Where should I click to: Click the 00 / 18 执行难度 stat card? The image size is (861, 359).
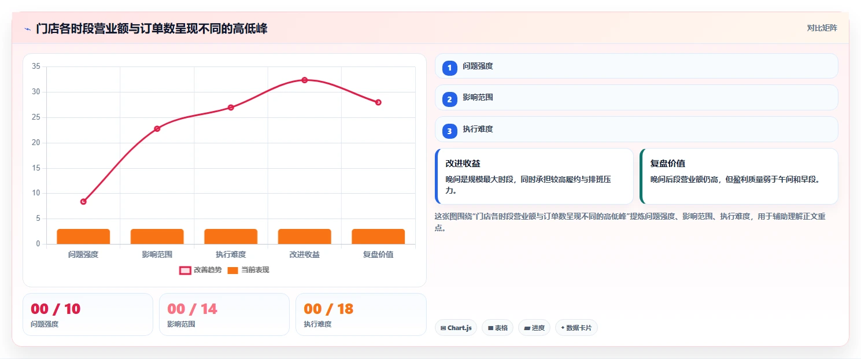[361, 314]
